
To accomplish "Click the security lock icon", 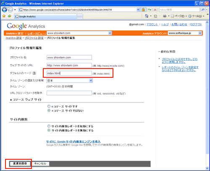I will pos(143,10).
